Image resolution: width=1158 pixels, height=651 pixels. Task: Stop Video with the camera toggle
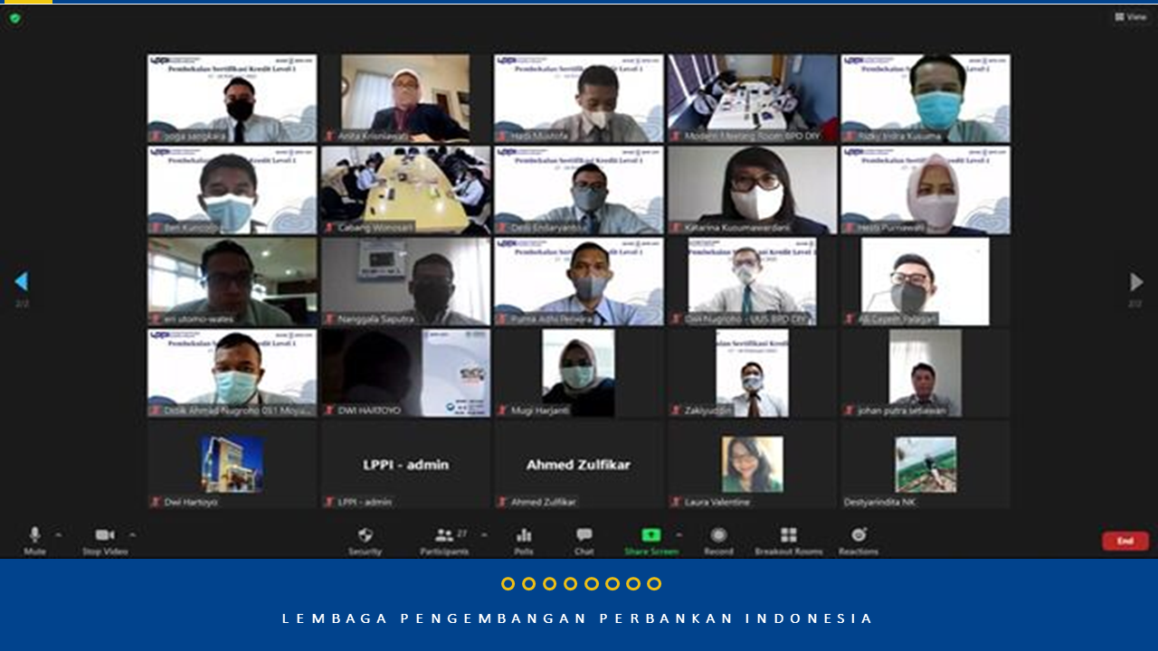point(105,540)
